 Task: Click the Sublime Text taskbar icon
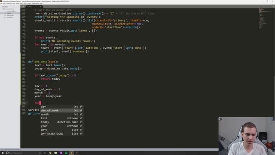[72, 153]
